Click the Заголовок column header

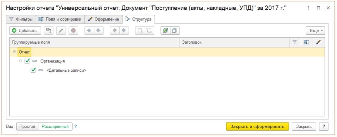[234, 42]
